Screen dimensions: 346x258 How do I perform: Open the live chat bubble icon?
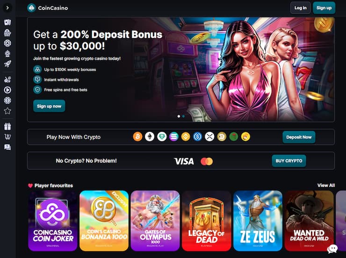tap(332, 249)
